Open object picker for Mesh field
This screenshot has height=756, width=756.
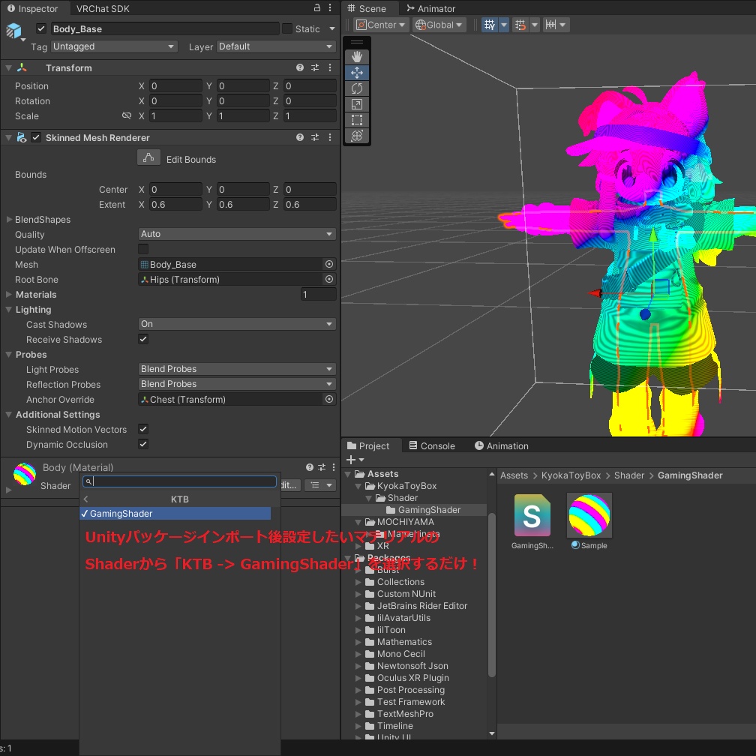click(329, 264)
